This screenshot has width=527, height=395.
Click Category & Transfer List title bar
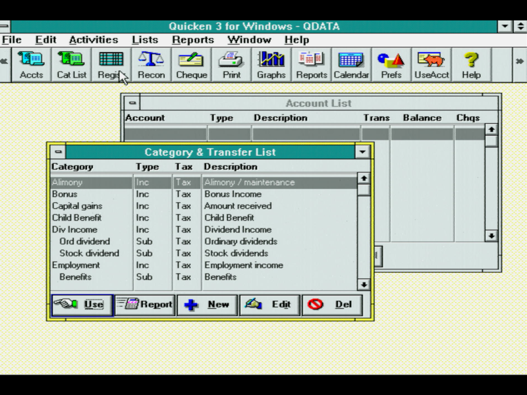[210, 152]
